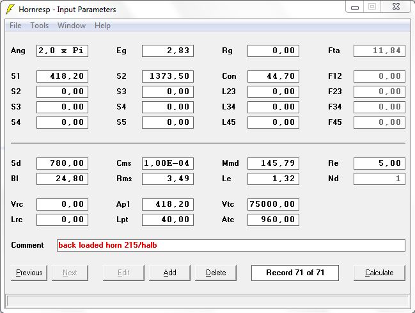This screenshot has height=313, width=415.
Task: Click the Eg input field with 2,83
Action: (x=168, y=51)
